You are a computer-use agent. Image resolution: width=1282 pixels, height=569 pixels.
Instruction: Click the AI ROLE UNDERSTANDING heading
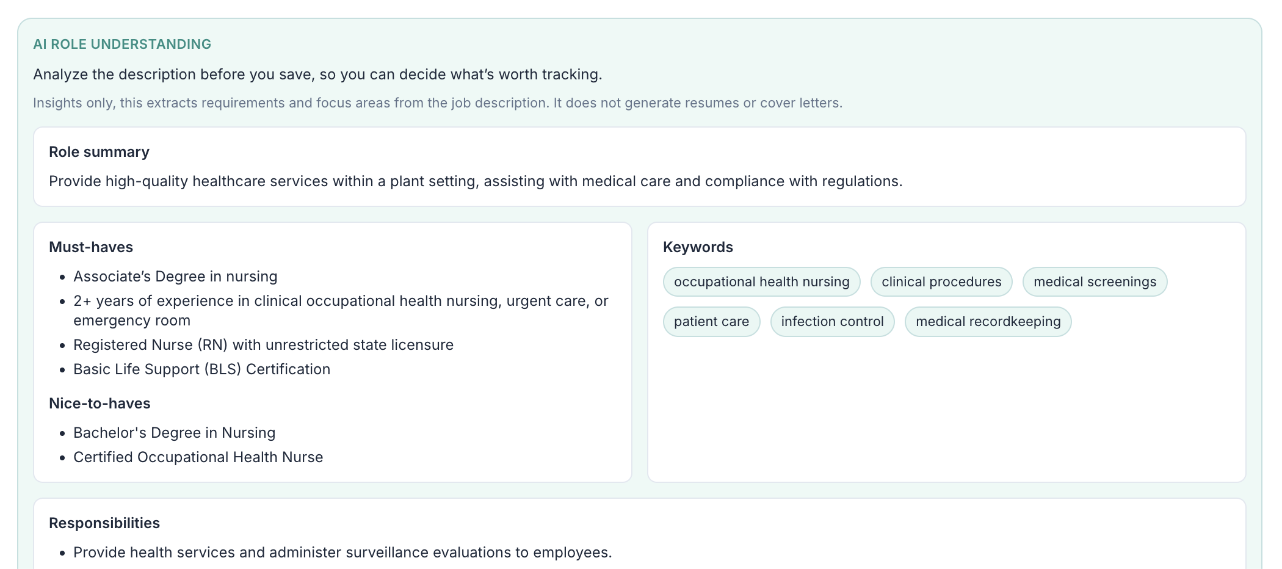[x=122, y=44]
